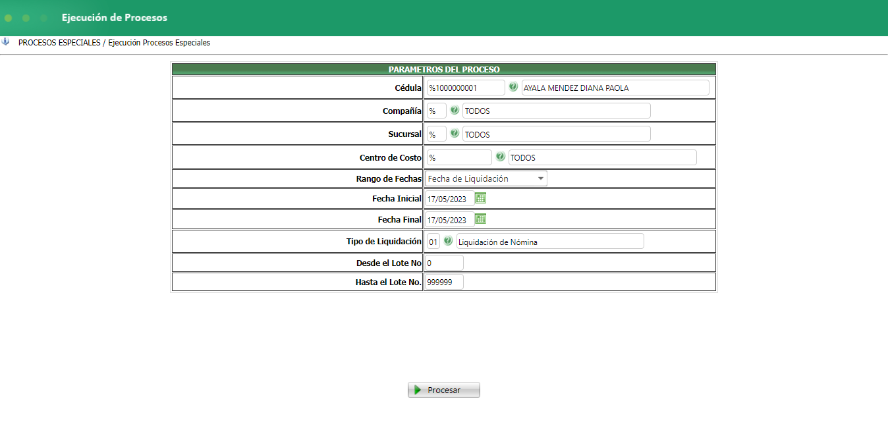
Task: Click the Fecha Inicial label
Action: tap(397, 199)
